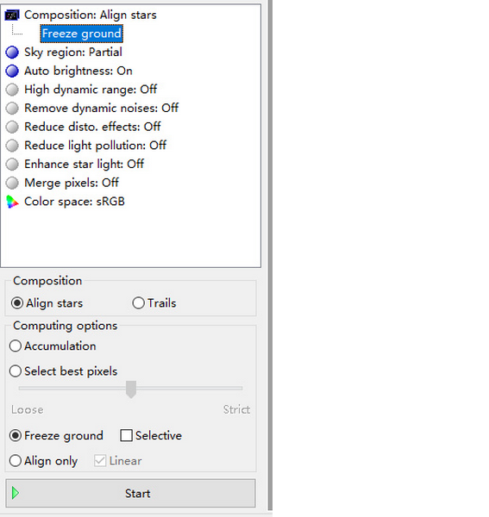Click the vertical panel divider bar
The width and height of the screenshot is (489, 517).
(x=270, y=254)
